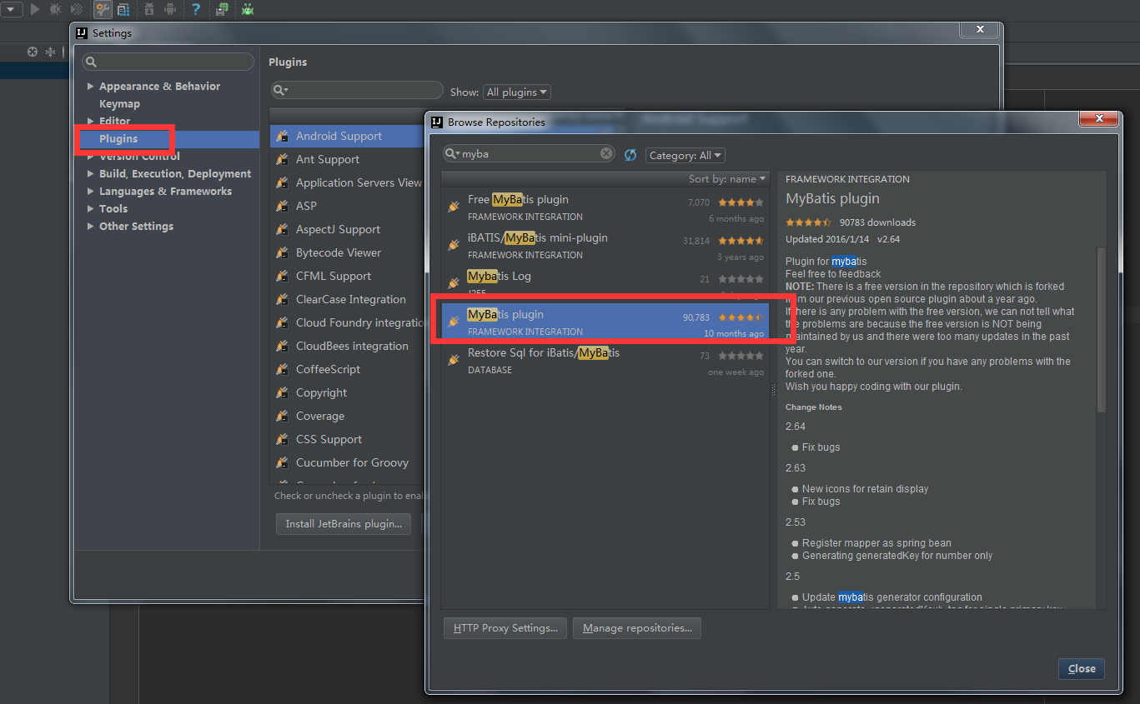Focus the Plugins list search field
Viewport: 1140px width, 704px height.
coord(357,90)
